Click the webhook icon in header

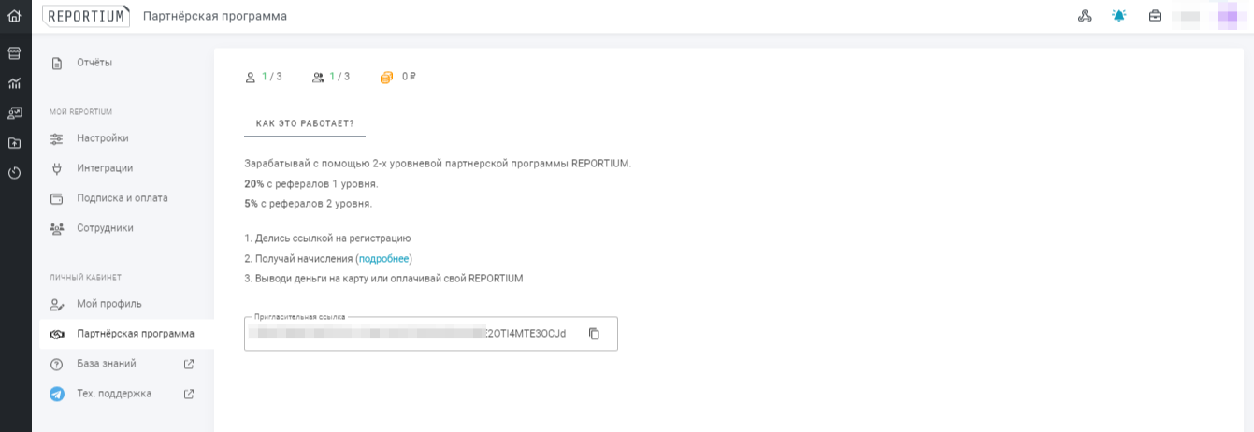click(x=1085, y=16)
